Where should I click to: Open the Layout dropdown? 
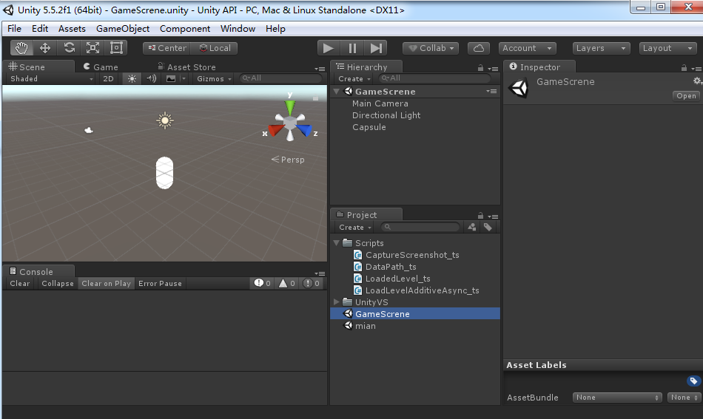[668, 48]
